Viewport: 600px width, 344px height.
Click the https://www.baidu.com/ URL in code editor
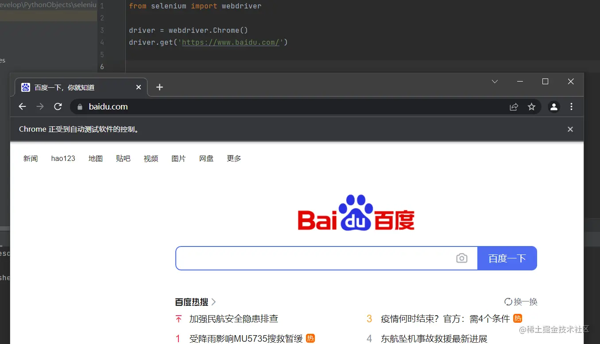click(231, 43)
